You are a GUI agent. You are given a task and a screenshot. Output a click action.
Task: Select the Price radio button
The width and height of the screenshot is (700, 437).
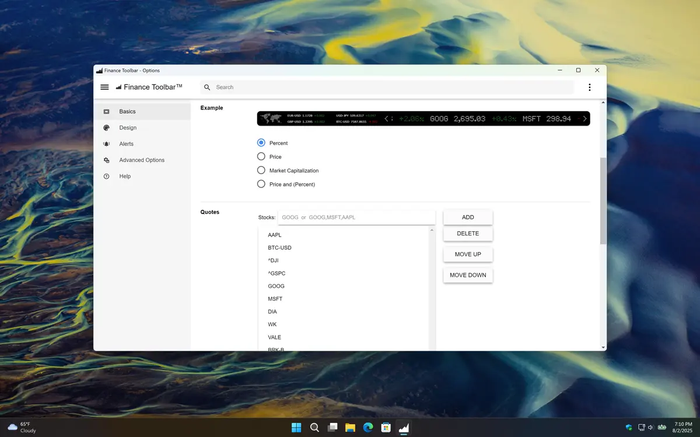click(x=261, y=157)
